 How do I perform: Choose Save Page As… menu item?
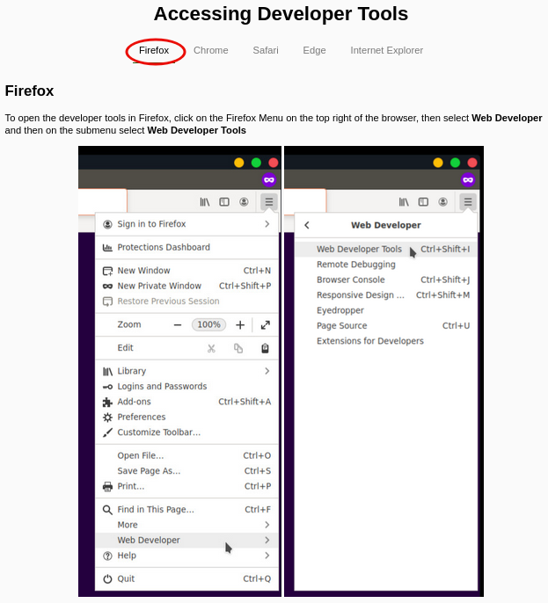(186, 471)
